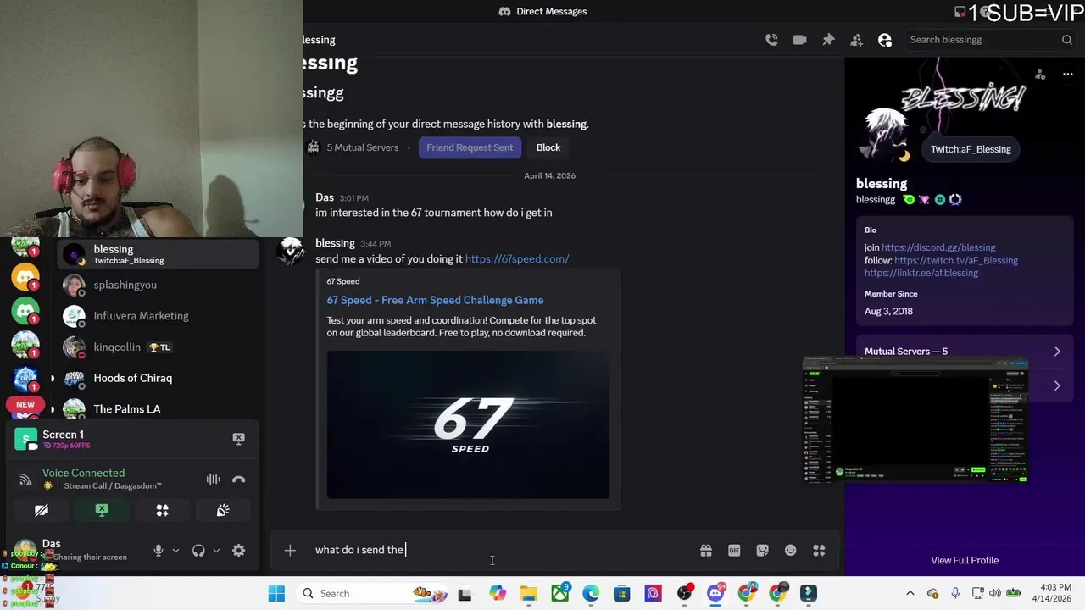
Task: Open splashingyou direct message
Action: tap(159, 285)
